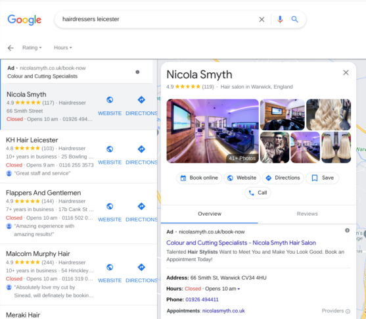Open the purple salon interior small thumbnail
The height and width of the screenshot is (319, 366).
tap(306, 147)
